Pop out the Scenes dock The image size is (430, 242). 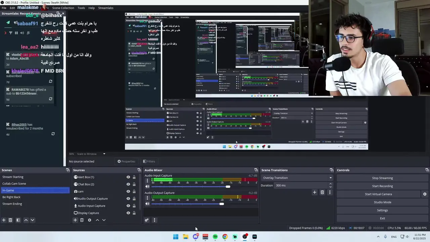(x=68, y=170)
